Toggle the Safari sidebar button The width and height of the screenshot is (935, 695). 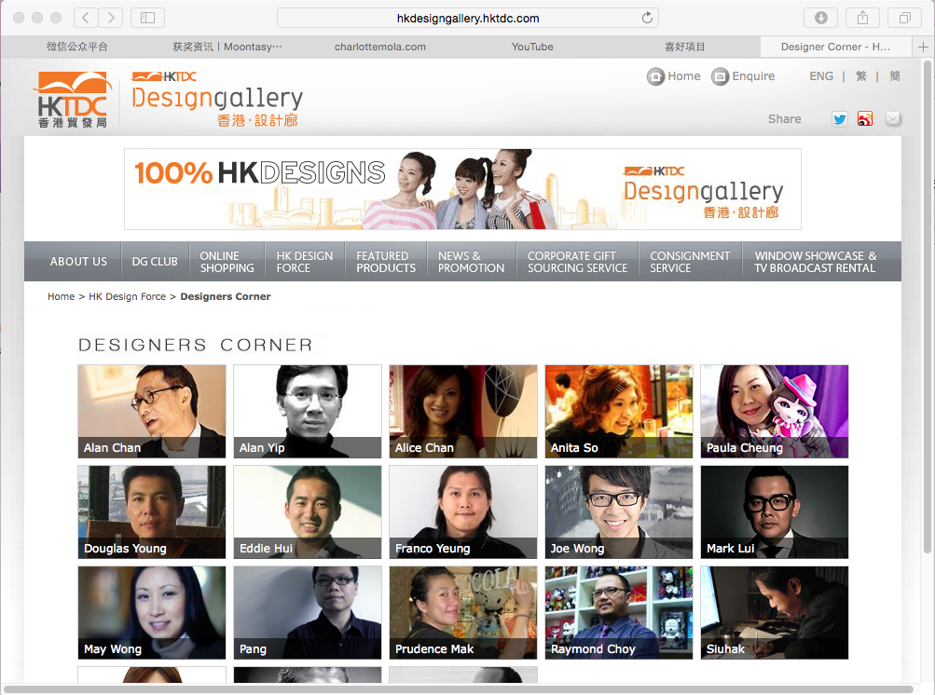click(147, 18)
